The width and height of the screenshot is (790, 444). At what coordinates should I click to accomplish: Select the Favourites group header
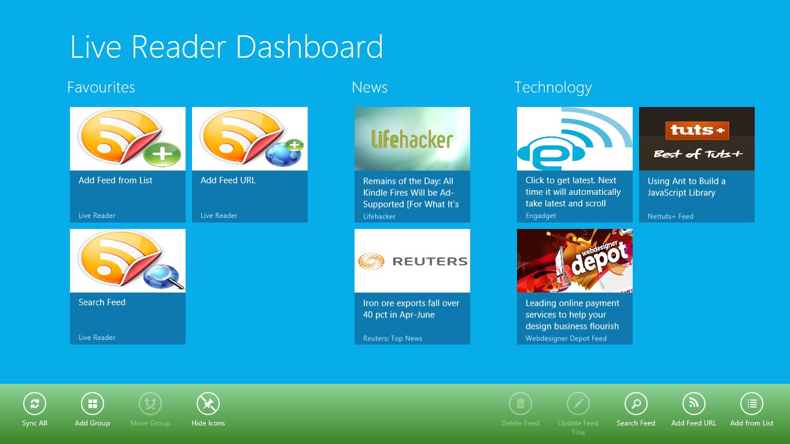101,87
